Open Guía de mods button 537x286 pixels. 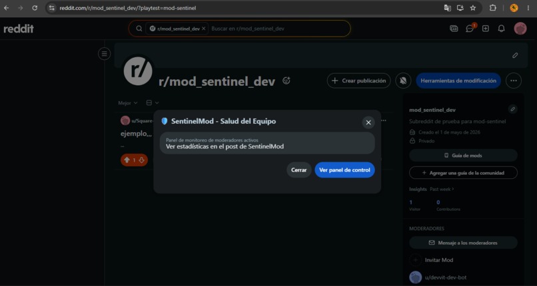(x=463, y=156)
